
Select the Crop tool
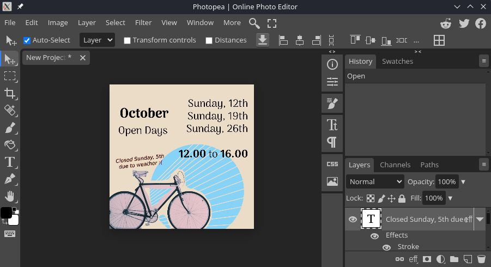pos(9,93)
